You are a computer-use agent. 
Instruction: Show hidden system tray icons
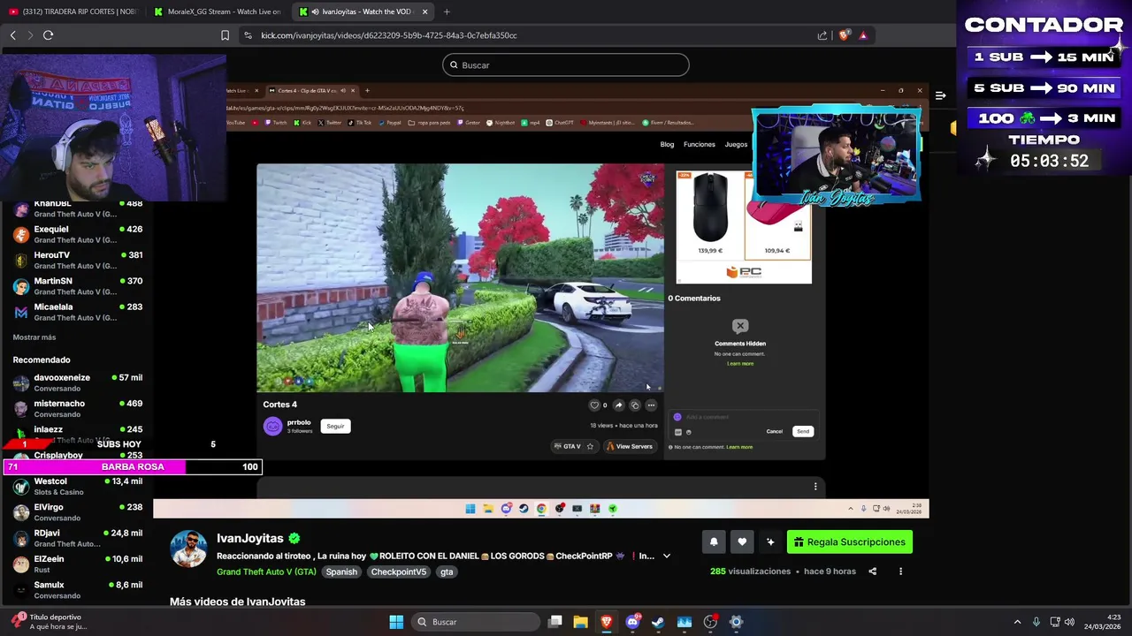pyautogui.click(x=1017, y=622)
